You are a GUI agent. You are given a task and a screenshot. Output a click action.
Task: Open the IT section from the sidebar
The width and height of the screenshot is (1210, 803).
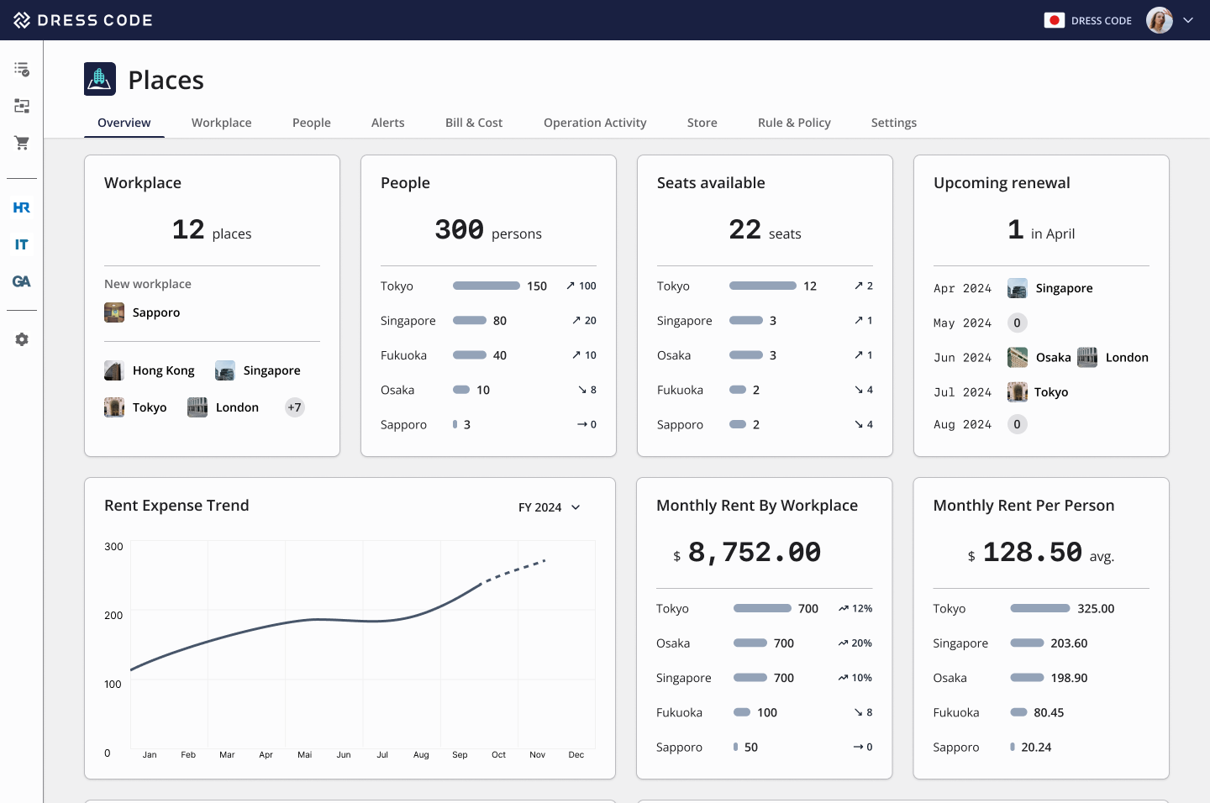pos(21,244)
